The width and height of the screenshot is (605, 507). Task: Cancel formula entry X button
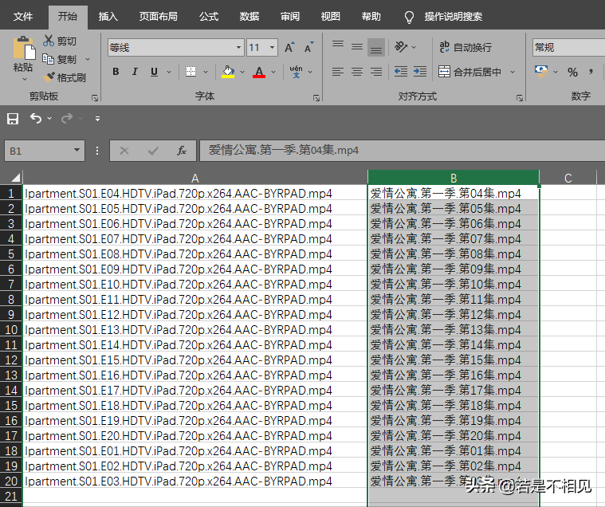click(x=124, y=151)
